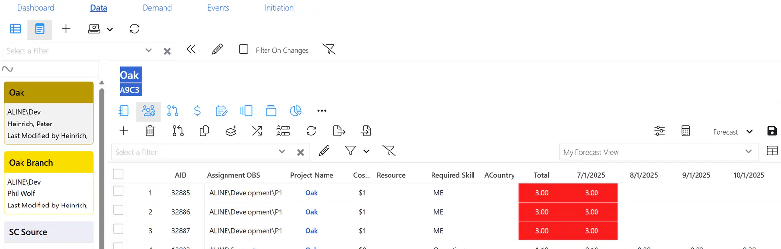Click funnel filter icon in grid toolbar
Viewport: 781px width, 249px height.
[350, 151]
